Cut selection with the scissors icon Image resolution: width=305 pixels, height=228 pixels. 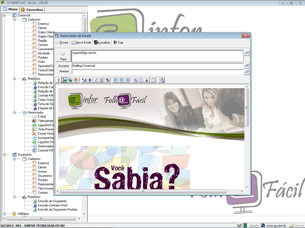tap(147, 80)
